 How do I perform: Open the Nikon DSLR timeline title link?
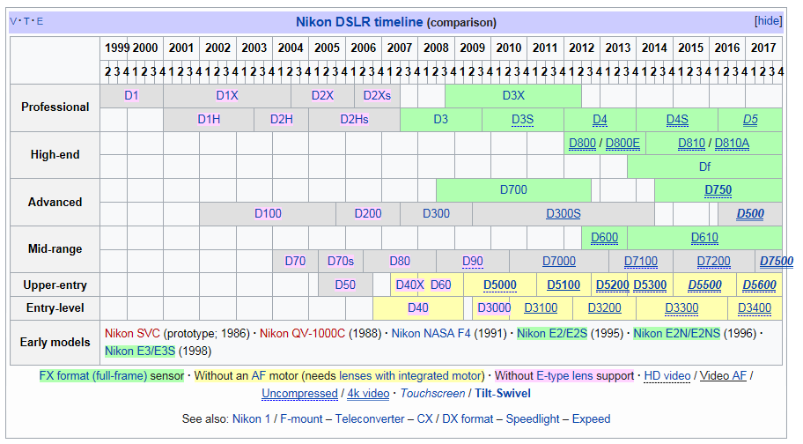[359, 22]
